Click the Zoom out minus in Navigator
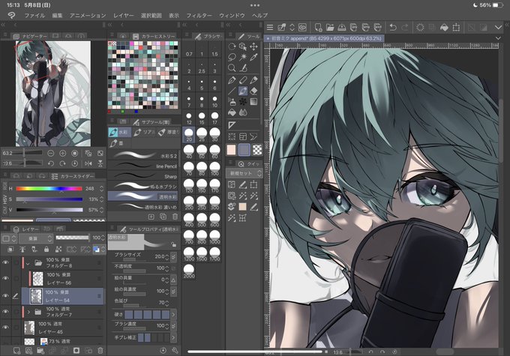 click(x=51, y=153)
